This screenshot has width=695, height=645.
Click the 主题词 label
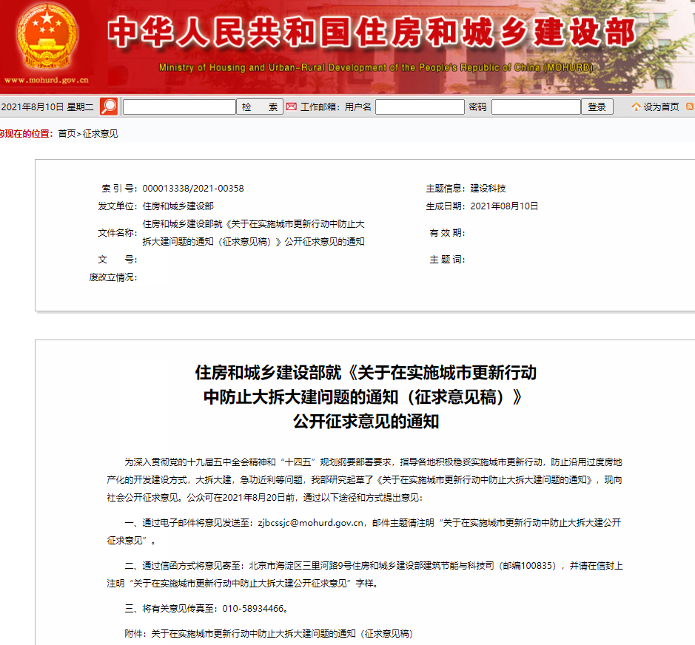[x=447, y=259]
